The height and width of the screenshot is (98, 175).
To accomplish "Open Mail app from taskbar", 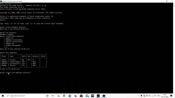I will coord(87,96).
